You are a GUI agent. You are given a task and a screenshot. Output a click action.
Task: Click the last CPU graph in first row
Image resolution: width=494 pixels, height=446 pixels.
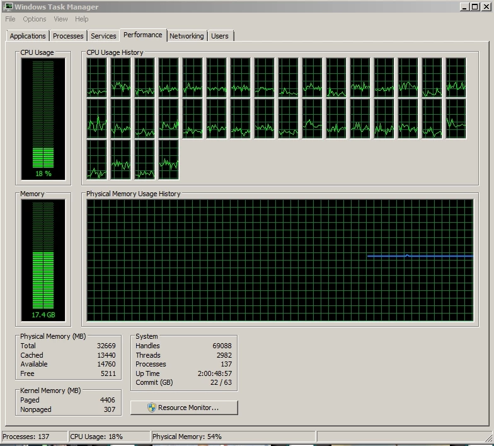pyautogui.click(x=456, y=77)
